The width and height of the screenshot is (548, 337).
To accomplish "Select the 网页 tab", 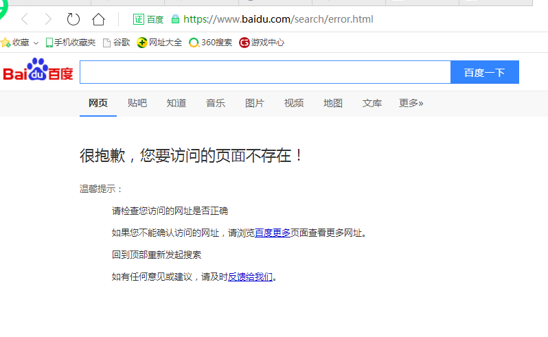I will click(x=98, y=103).
